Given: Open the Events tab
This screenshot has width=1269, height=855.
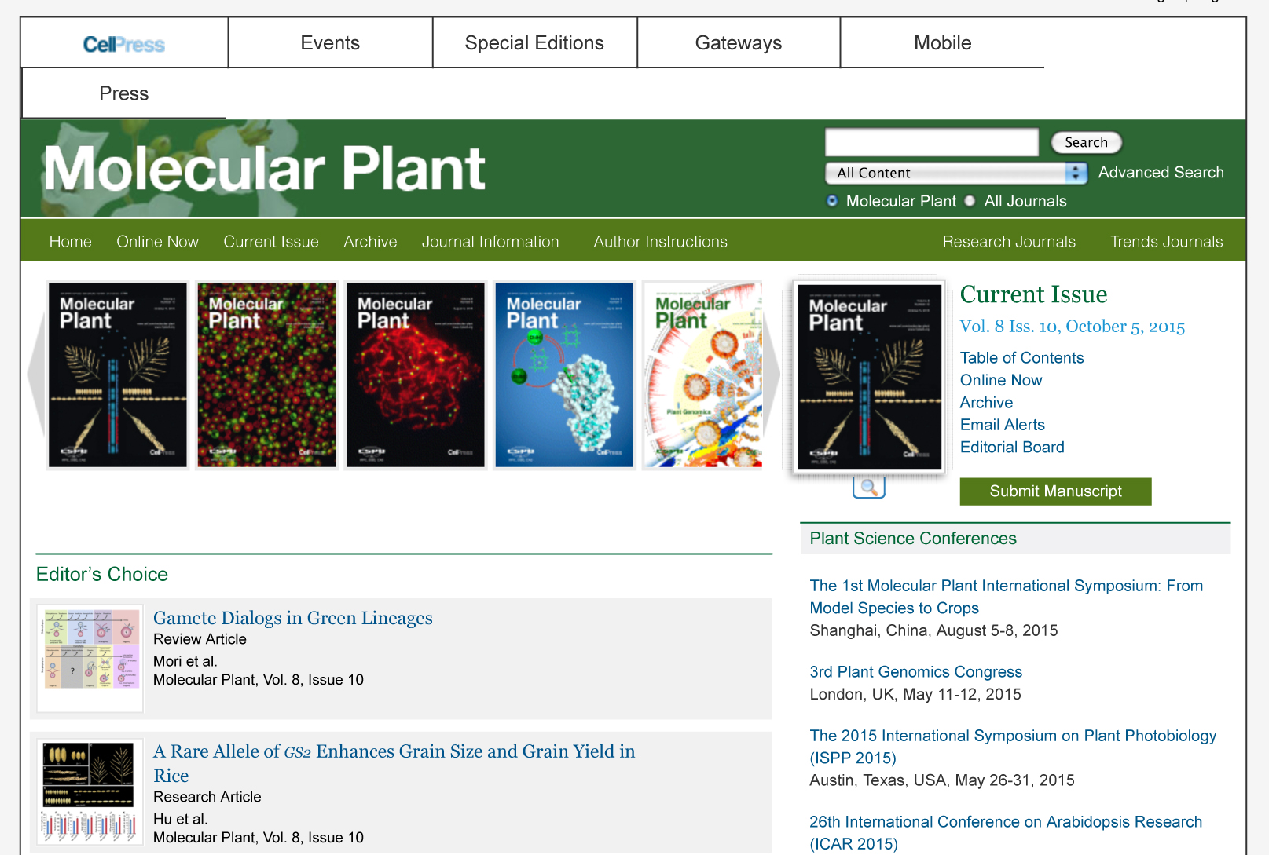Looking at the screenshot, I should click(x=330, y=42).
